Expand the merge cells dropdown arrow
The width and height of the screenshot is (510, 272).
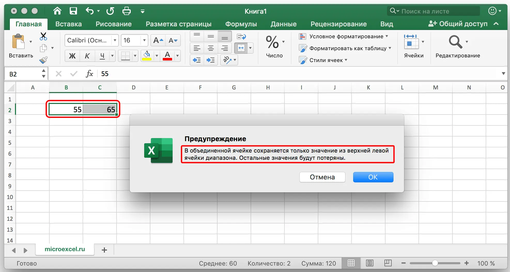click(x=250, y=48)
